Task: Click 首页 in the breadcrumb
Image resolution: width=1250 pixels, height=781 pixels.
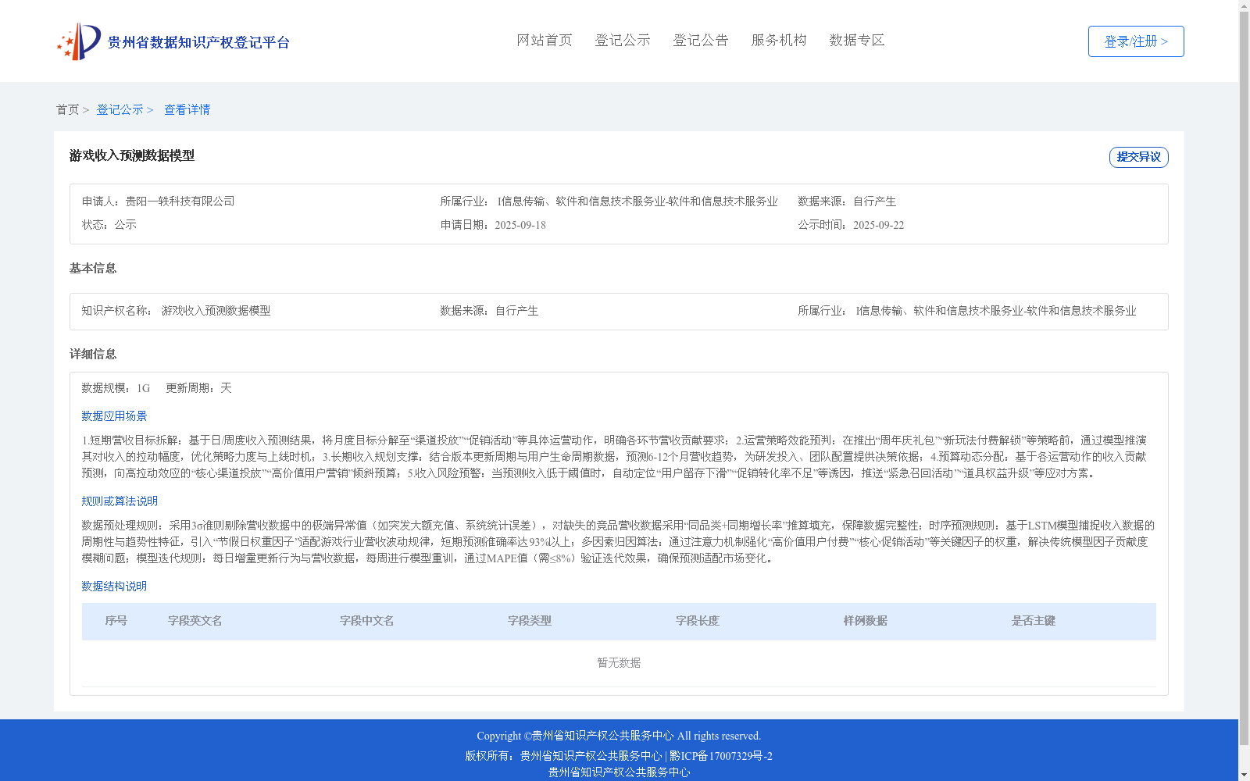Action: pyautogui.click(x=67, y=110)
